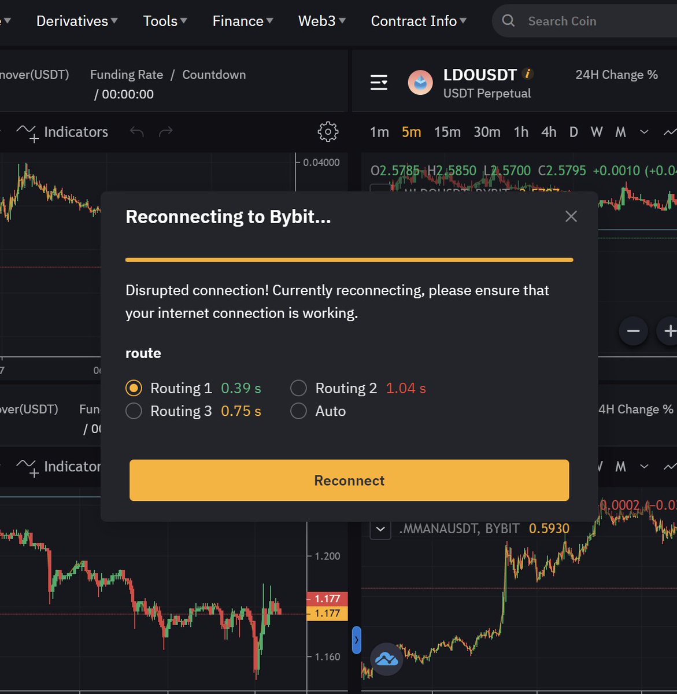
Task: Click the 0.04000 axis price label
Action: pyautogui.click(x=321, y=163)
